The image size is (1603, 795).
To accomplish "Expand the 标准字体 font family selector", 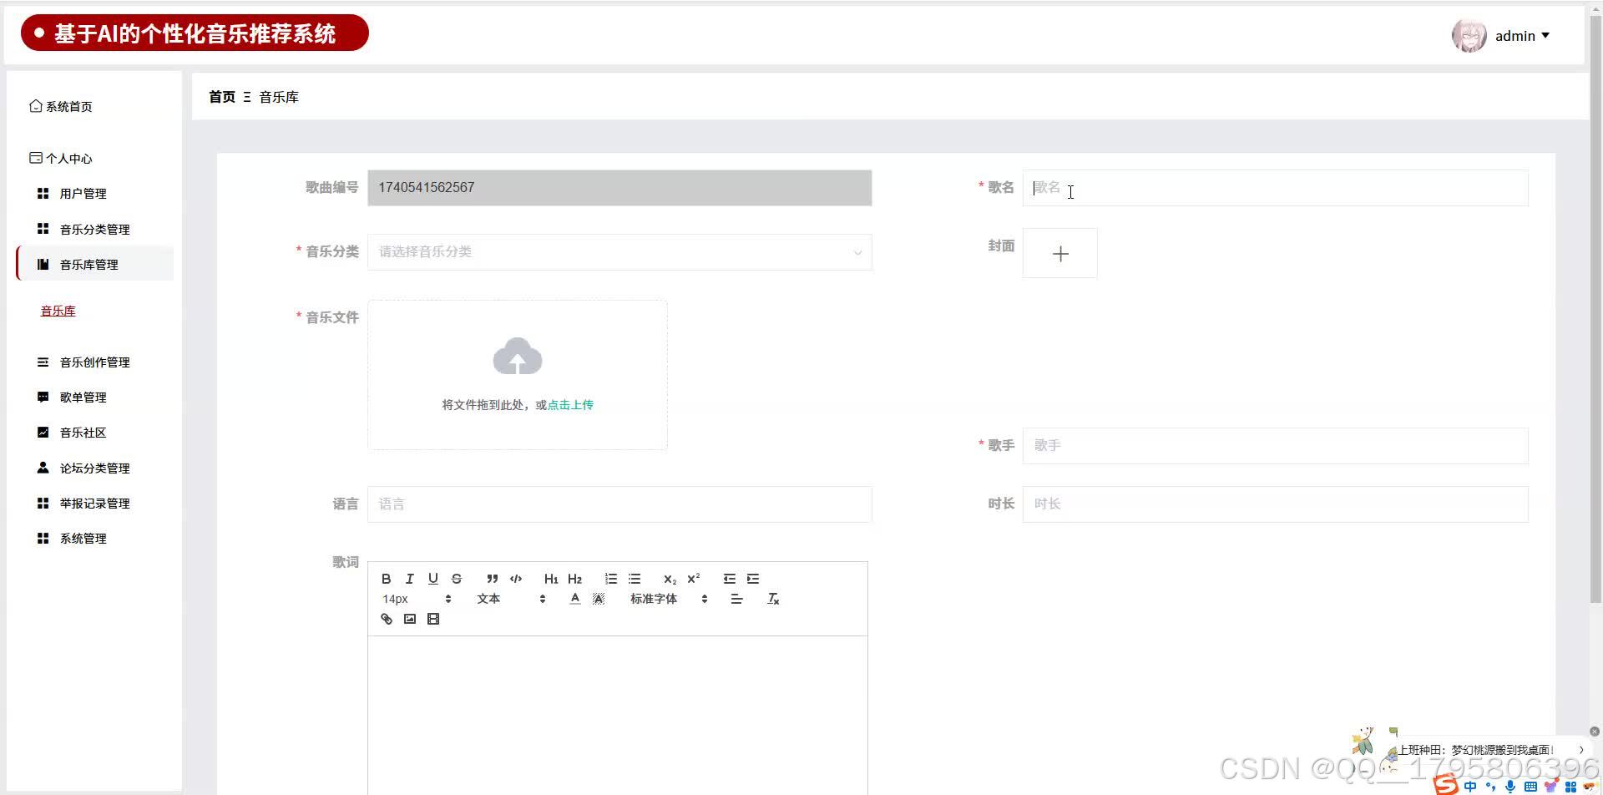I will point(668,598).
